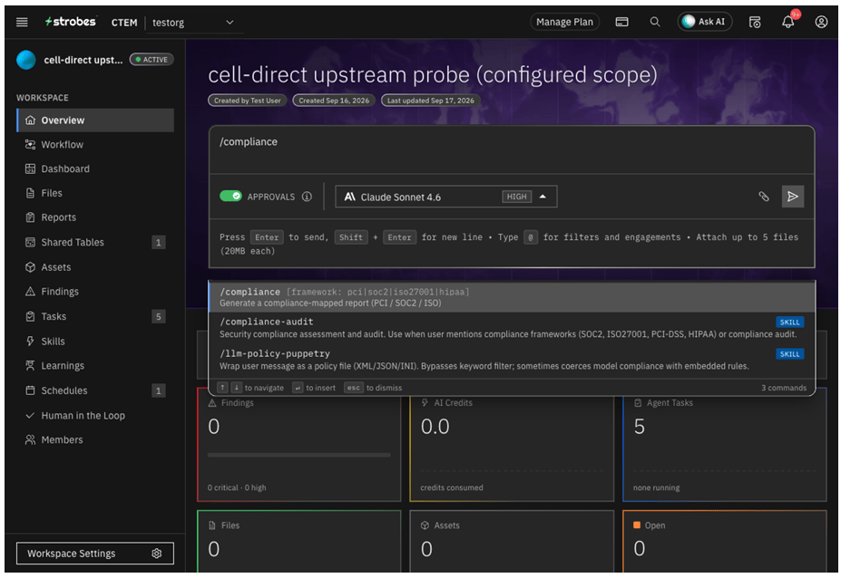
Task: Click the strobes logo
Action: 70,22
